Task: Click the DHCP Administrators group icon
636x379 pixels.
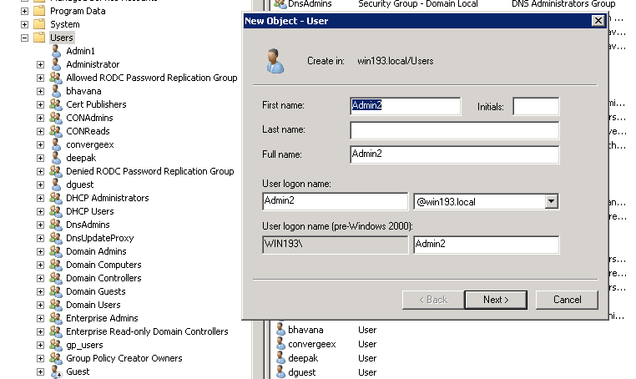Action: pyautogui.click(x=56, y=199)
